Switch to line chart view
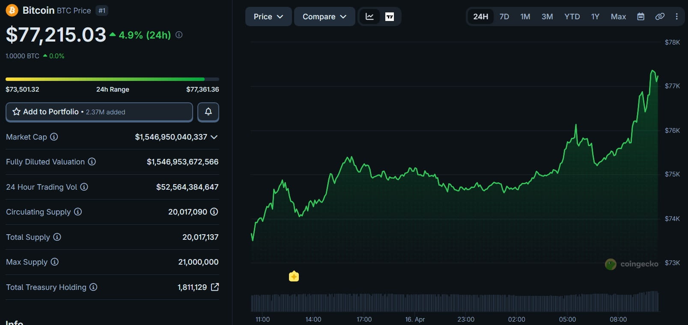 pyautogui.click(x=369, y=17)
